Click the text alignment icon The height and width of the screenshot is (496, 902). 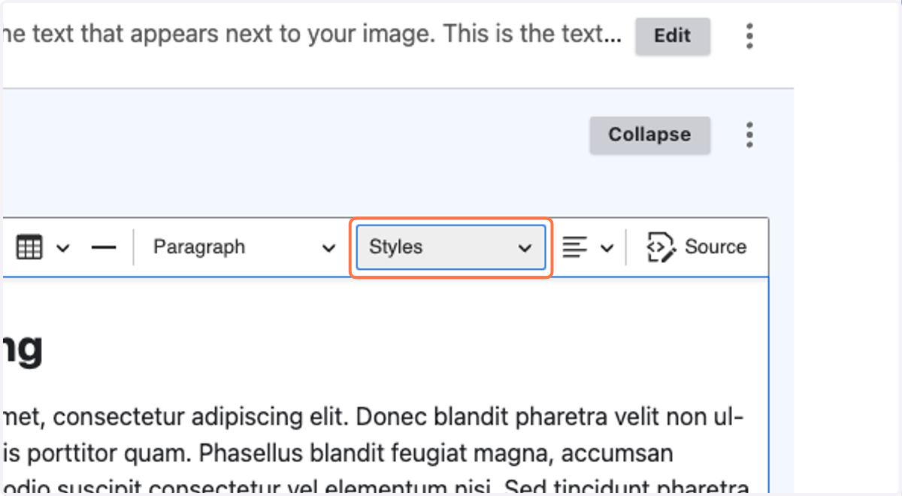(575, 247)
